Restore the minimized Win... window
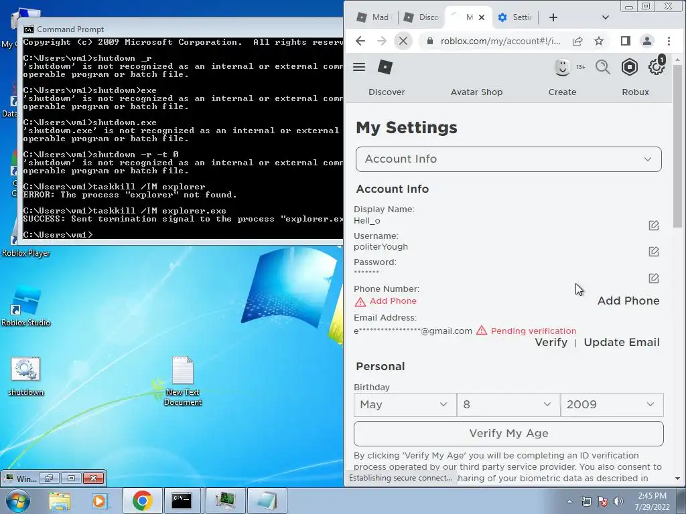 pyautogui.click(x=48, y=479)
